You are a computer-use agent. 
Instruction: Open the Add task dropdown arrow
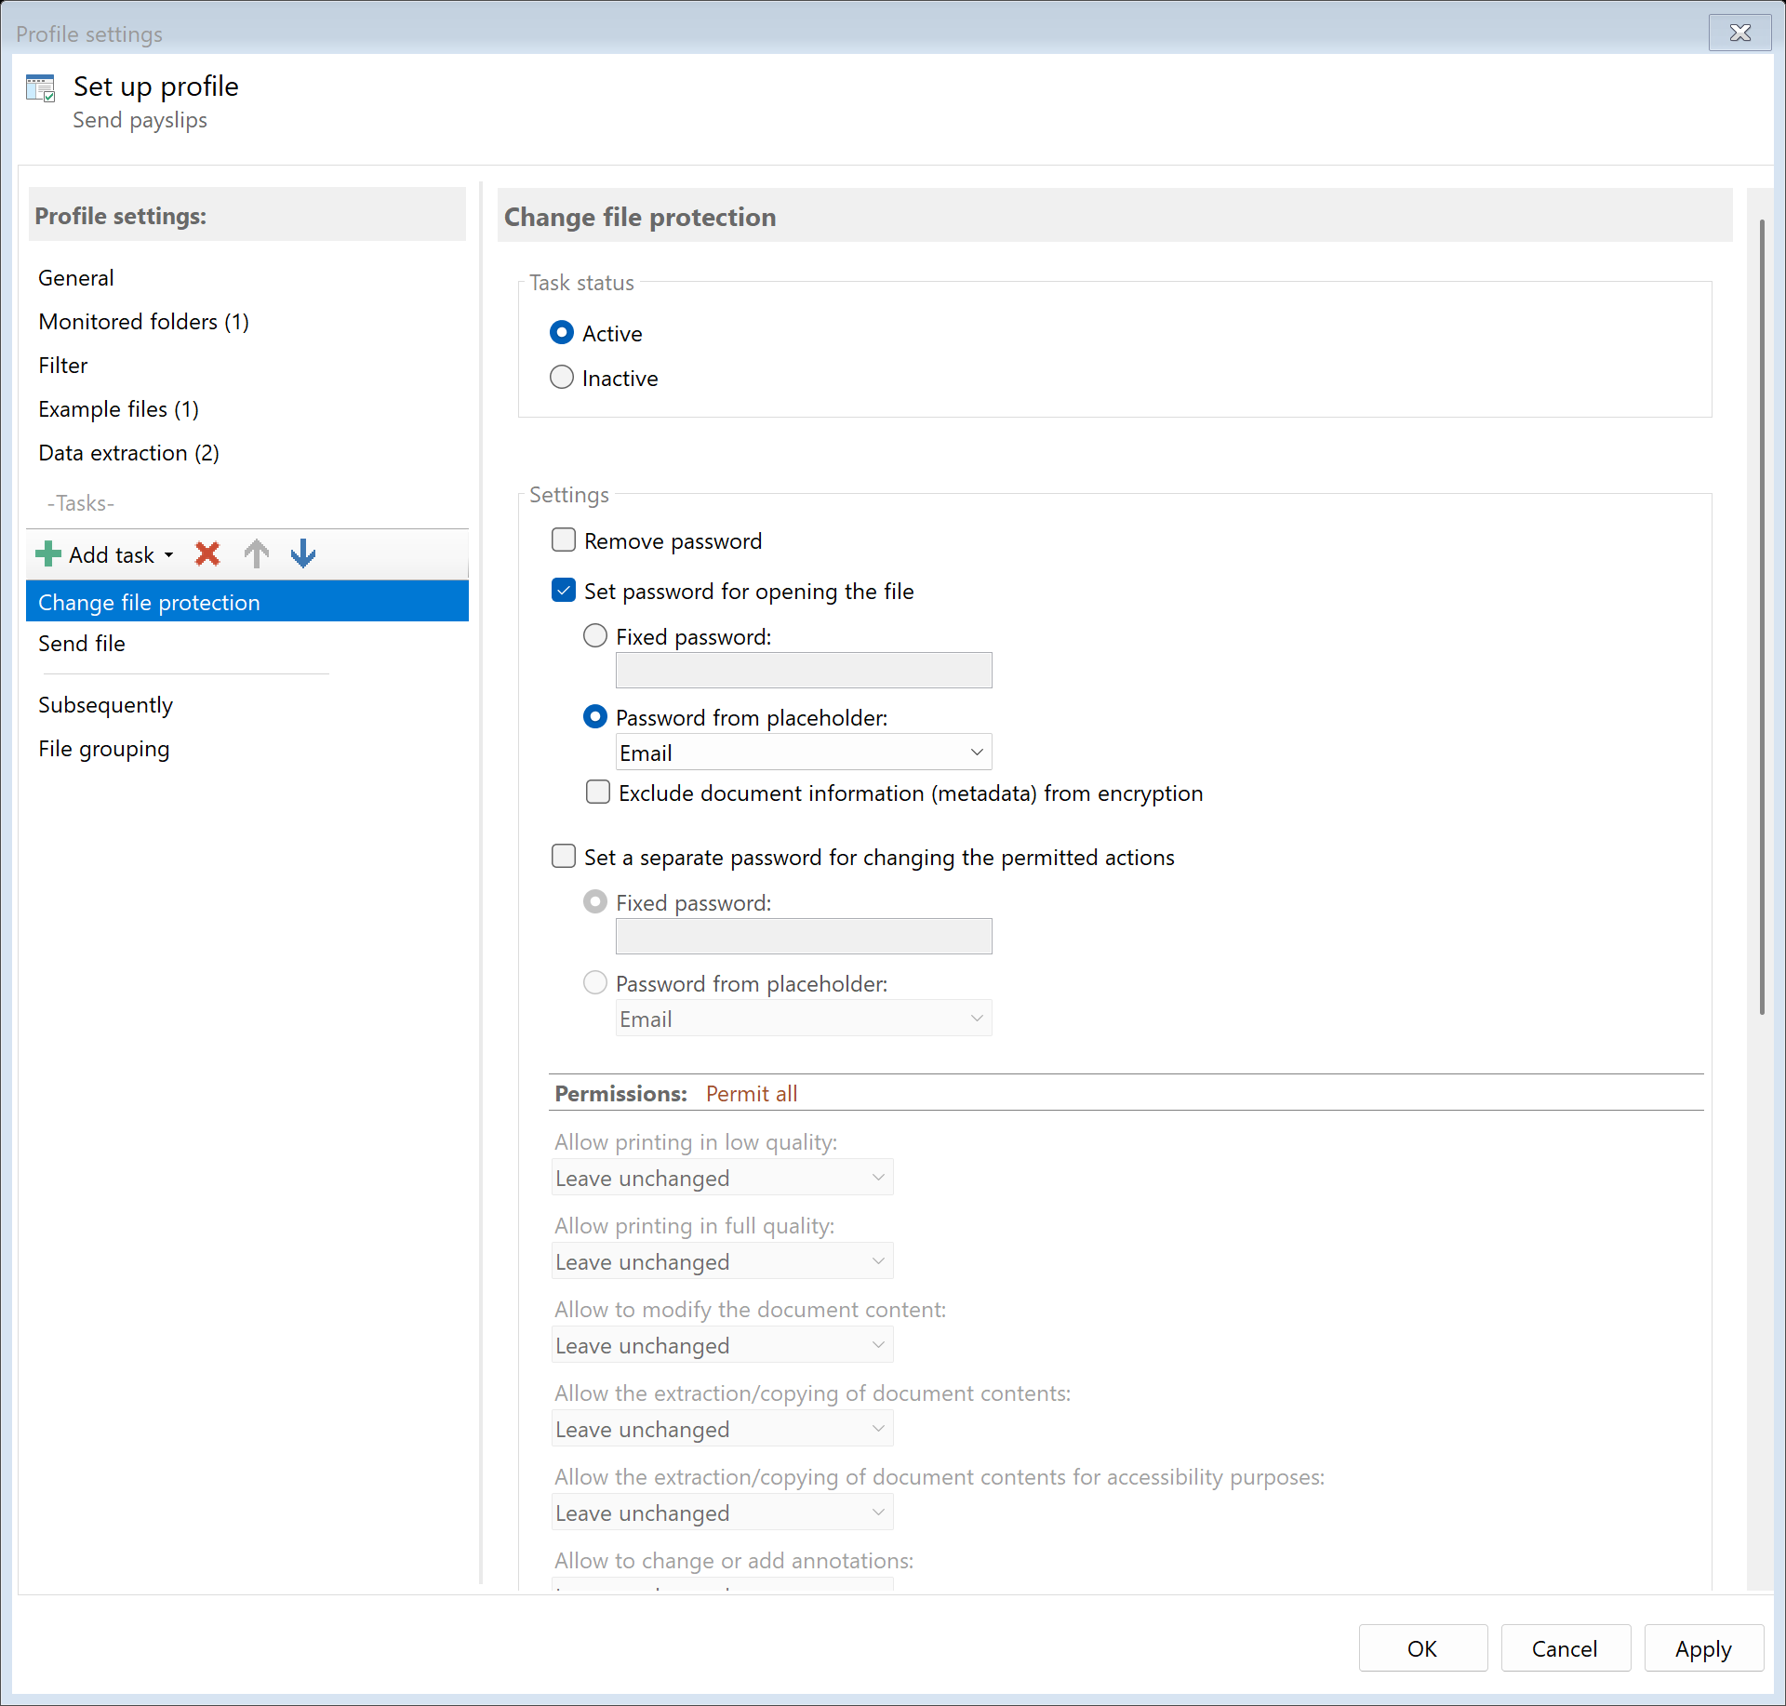pos(169,553)
